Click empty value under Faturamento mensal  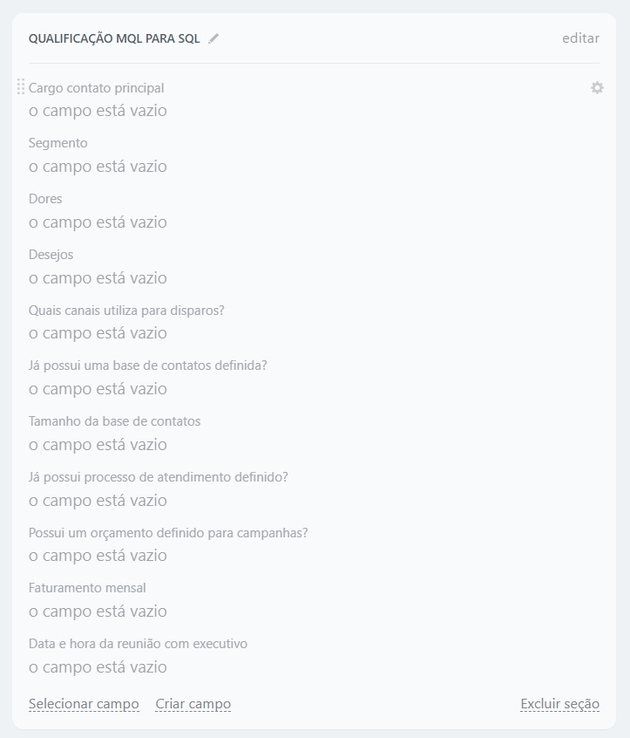(x=98, y=612)
